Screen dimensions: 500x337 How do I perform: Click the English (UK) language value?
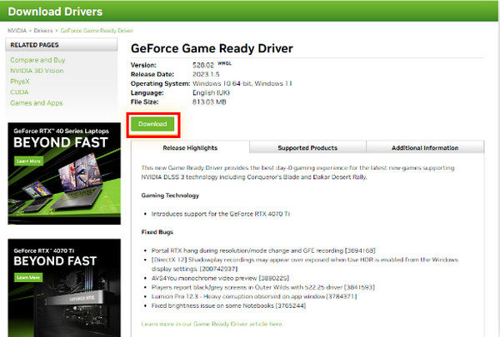(x=211, y=92)
